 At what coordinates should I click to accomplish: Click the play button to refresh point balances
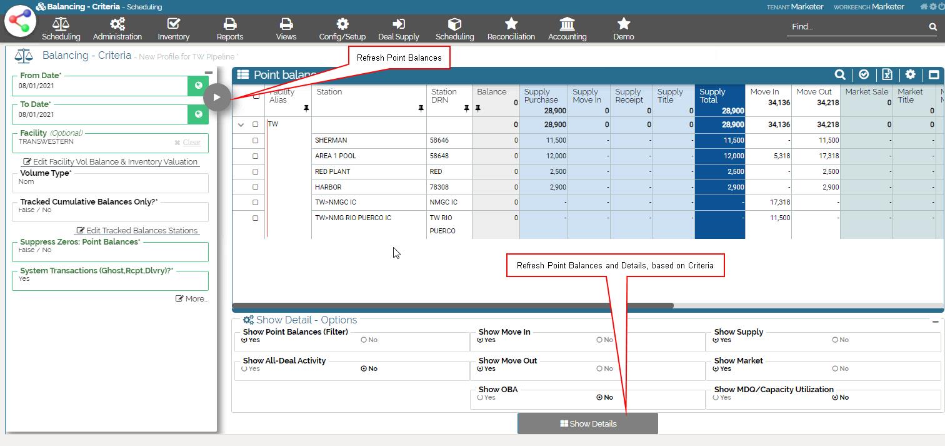217,98
